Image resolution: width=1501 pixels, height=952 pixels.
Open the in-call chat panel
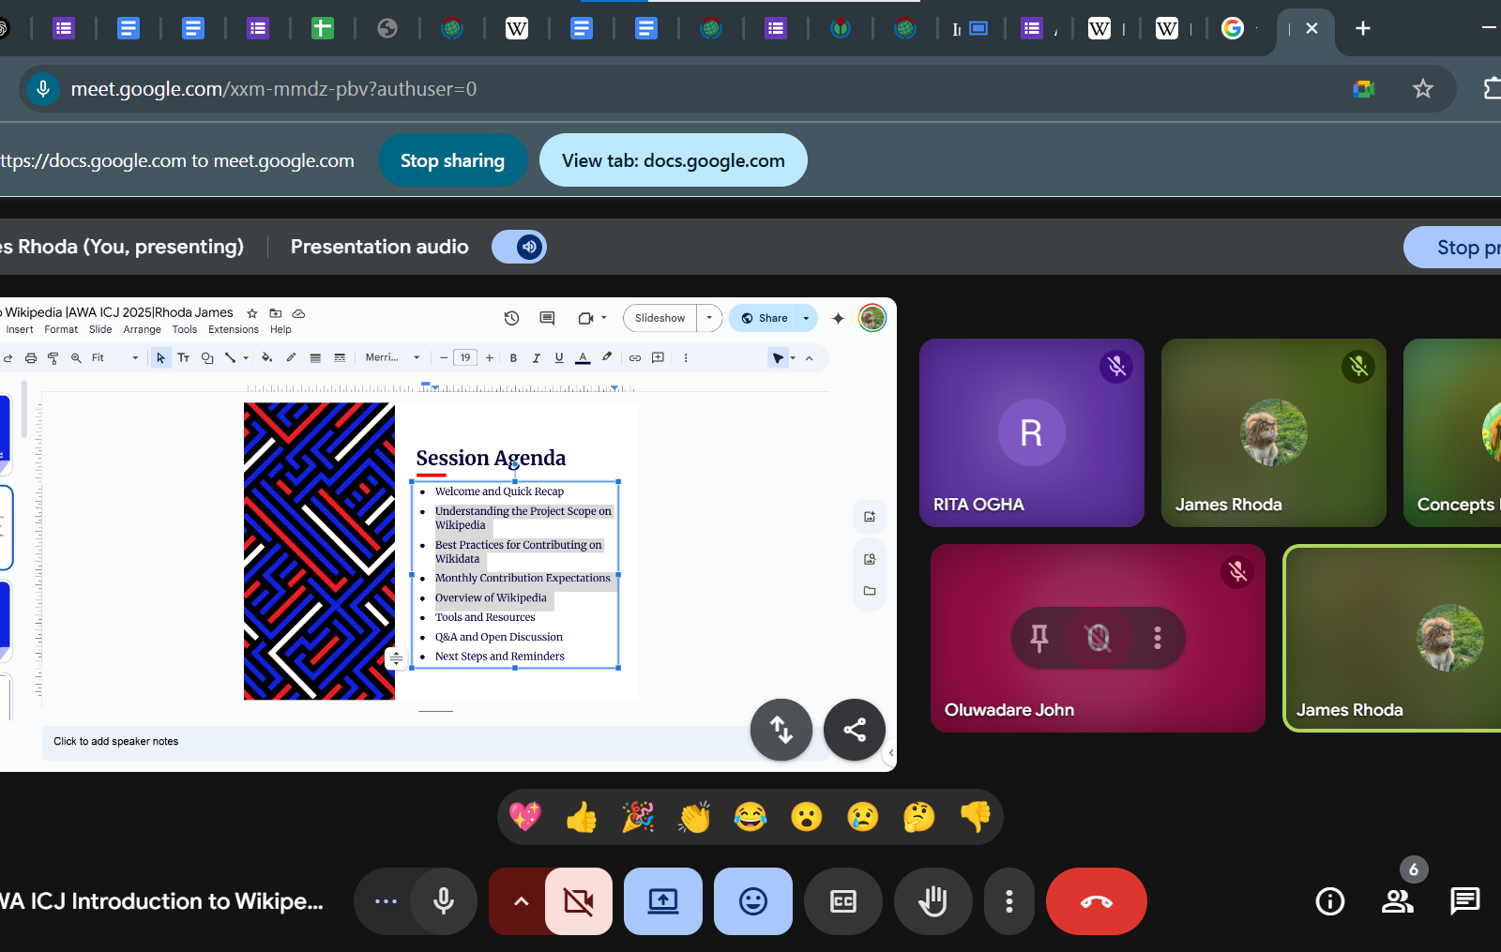pyautogui.click(x=1464, y=901)
